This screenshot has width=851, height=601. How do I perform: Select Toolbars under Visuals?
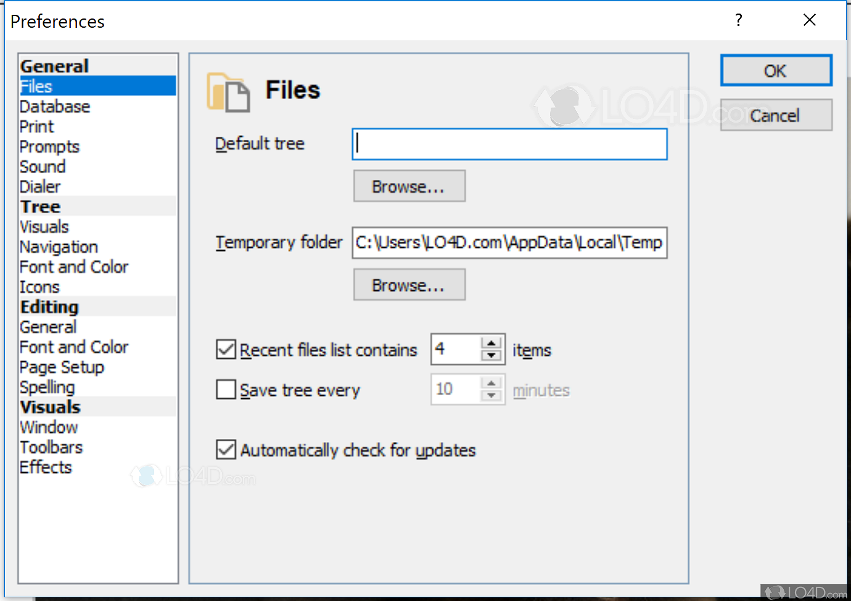(x=51, y=447)
